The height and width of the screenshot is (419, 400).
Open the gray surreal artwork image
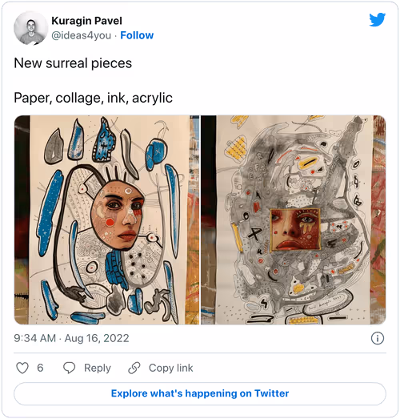(x=294, y=220)
